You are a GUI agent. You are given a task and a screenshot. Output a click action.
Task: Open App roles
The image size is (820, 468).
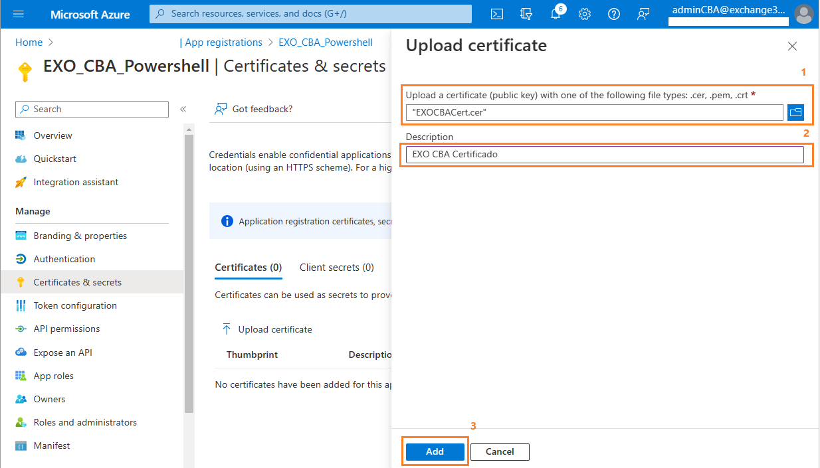click(54, 376)
